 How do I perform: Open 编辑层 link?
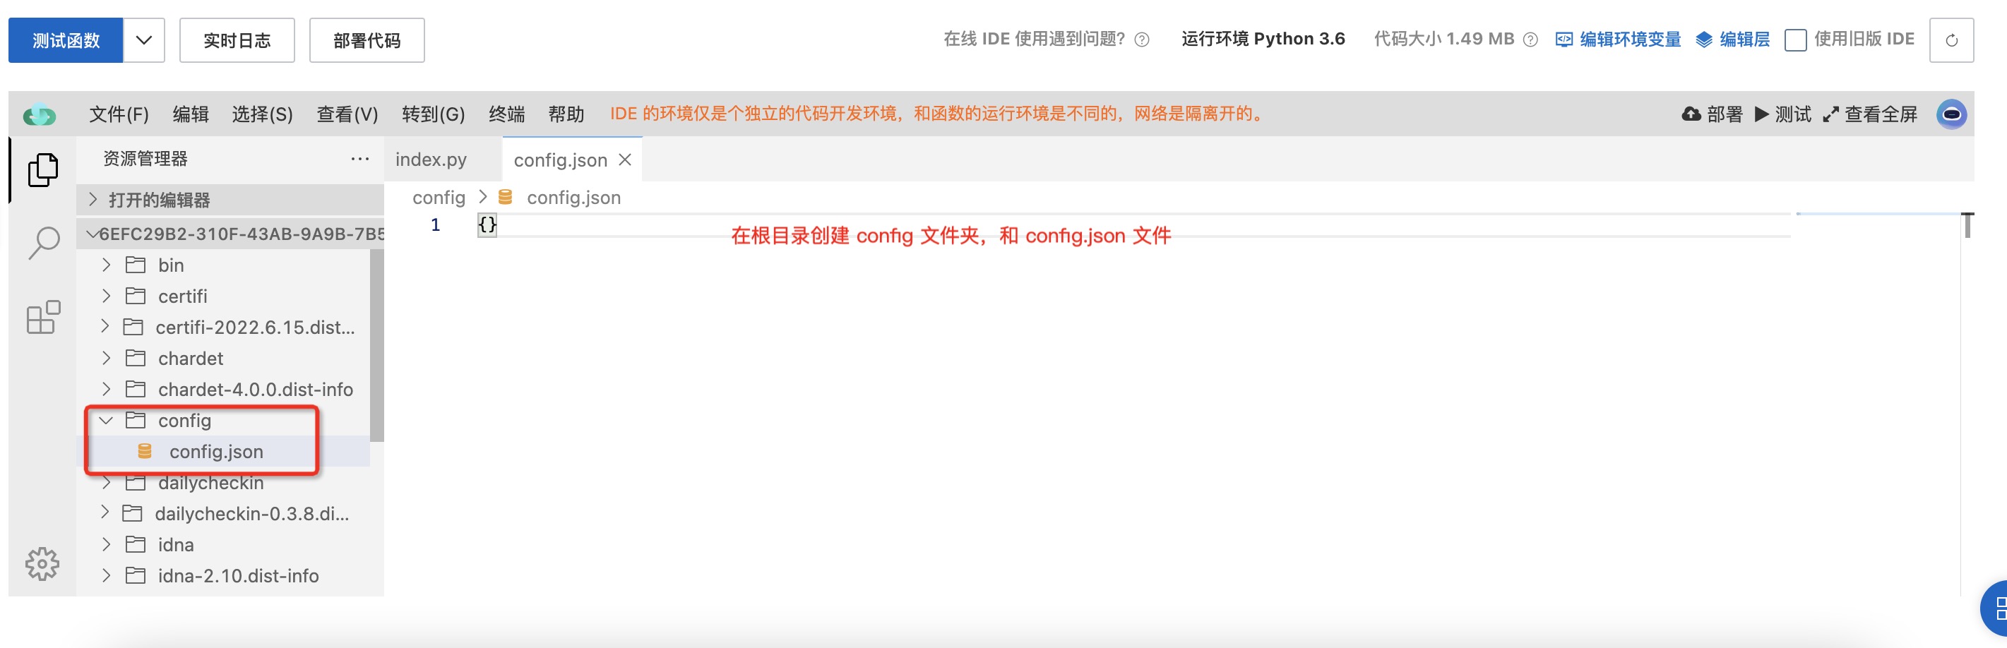[1733, 40]
